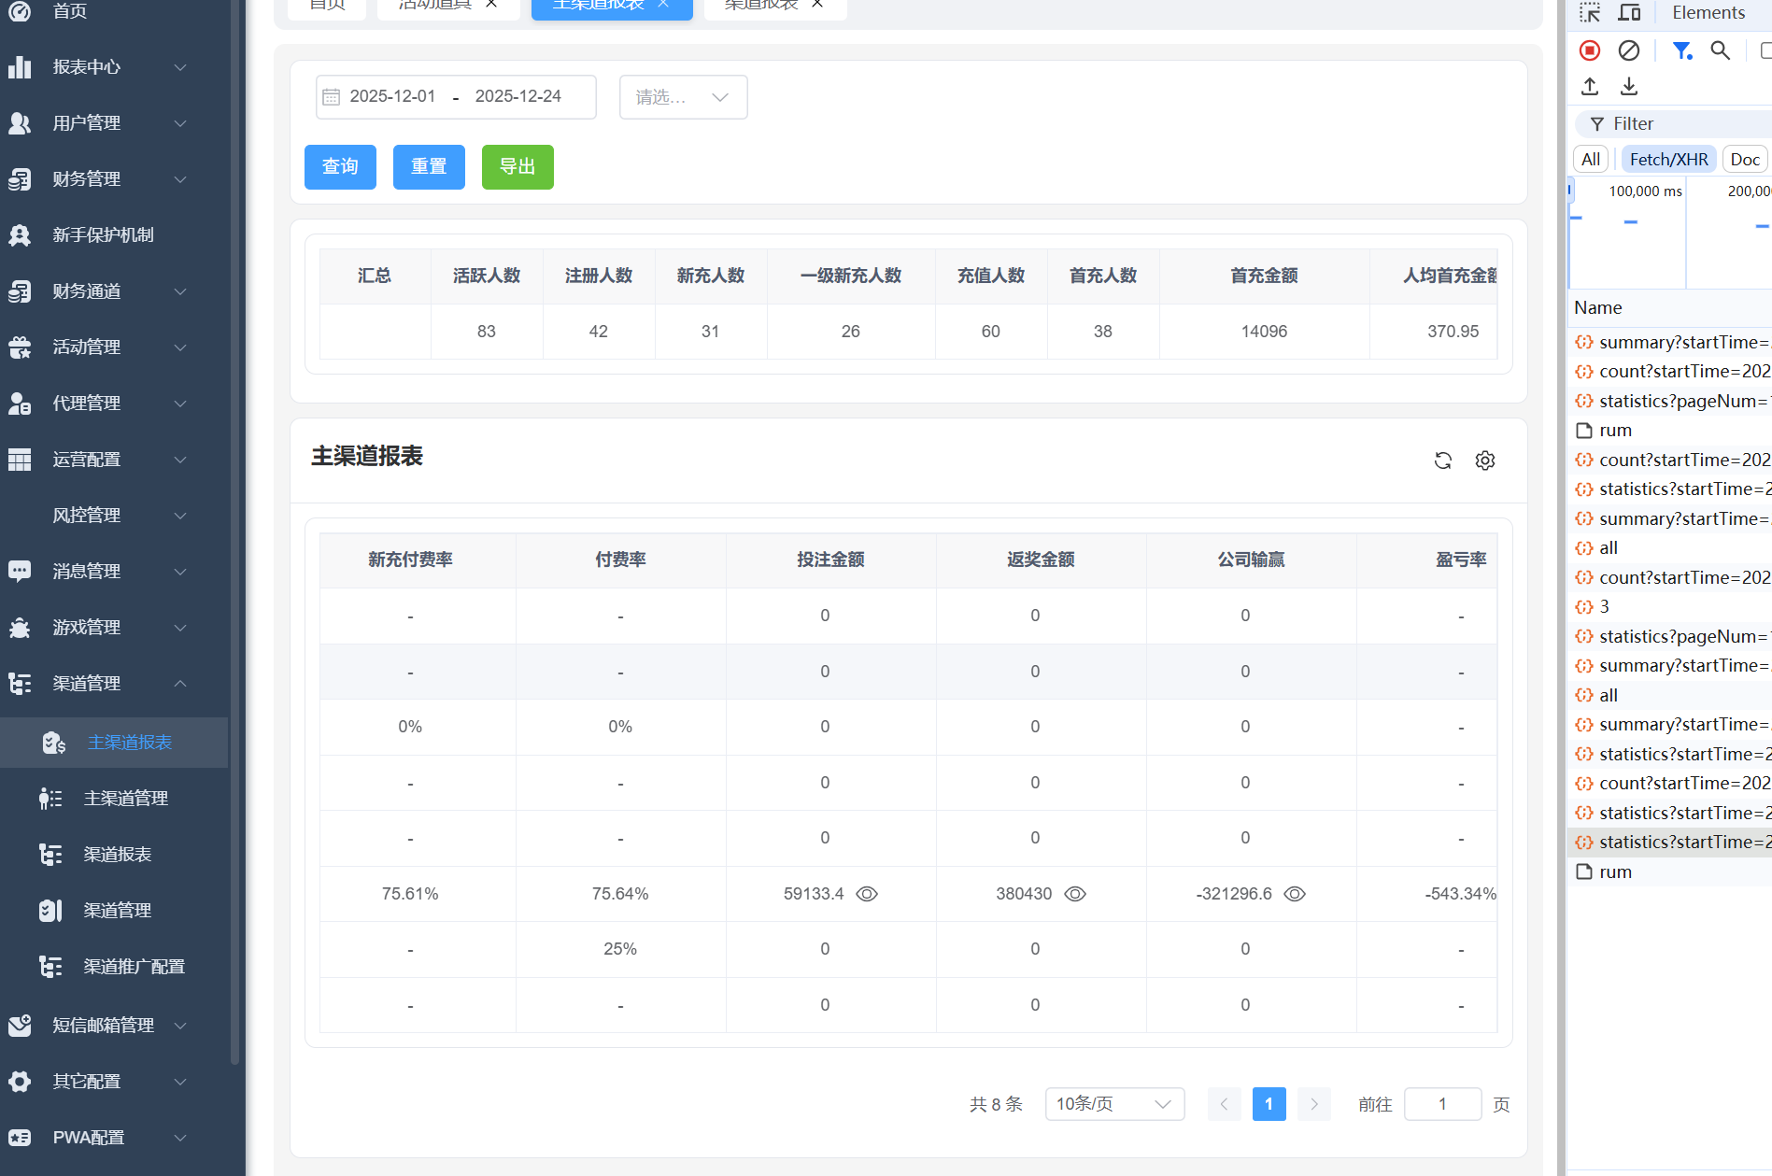
Task: Click the 游戏管理 bug icon
Action: pos(20,628)
